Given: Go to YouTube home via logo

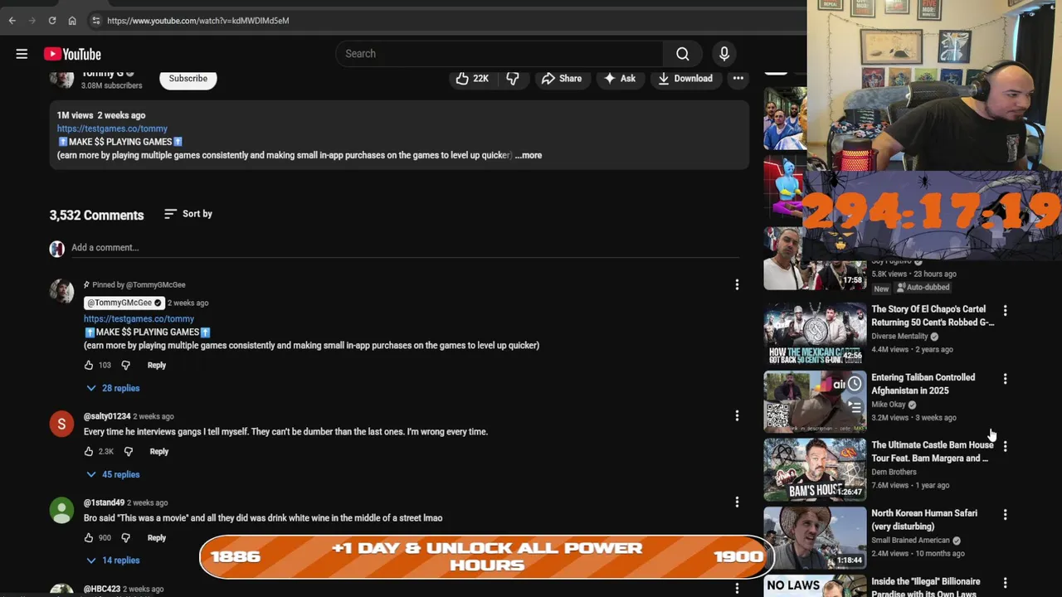Looking at the screenshot, I should coord(72,54).
